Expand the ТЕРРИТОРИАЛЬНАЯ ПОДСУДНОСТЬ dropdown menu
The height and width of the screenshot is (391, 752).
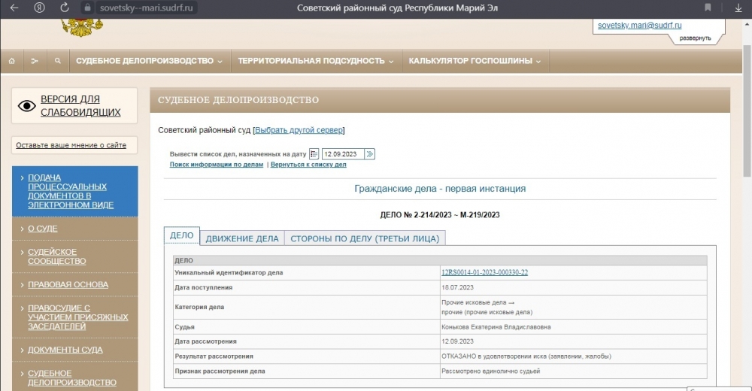click(x=315, y=61)
